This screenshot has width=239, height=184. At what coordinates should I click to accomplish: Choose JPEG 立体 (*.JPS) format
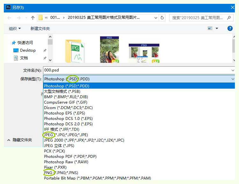[x=139, y=145]
